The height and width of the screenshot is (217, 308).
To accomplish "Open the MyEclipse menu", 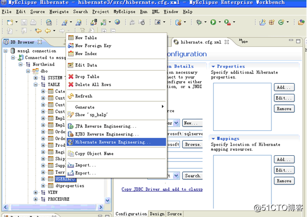I will [x=124, y=12].
